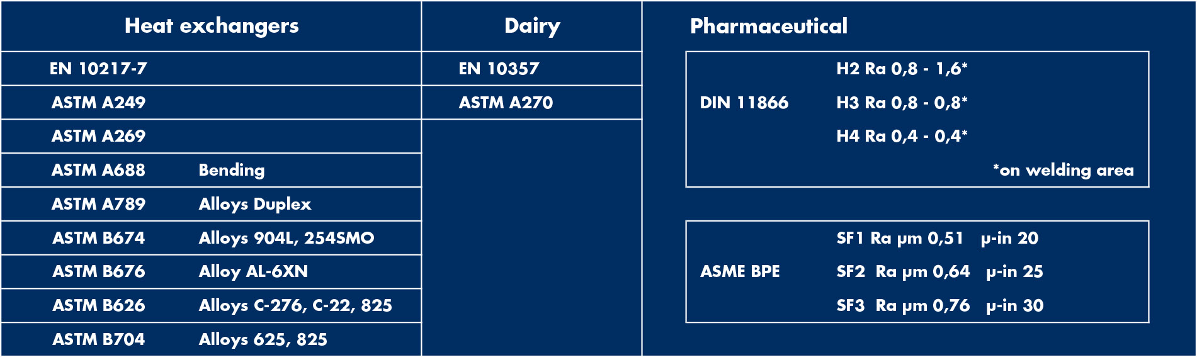Select ASTM A270 in the Dairy column

(x=506, y=103)
